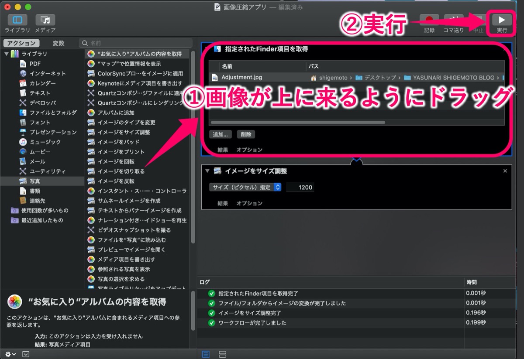The height and width of the screenshot is (359, 524).
Task: Select 写真 in the library tree
Action: [42, 181]
